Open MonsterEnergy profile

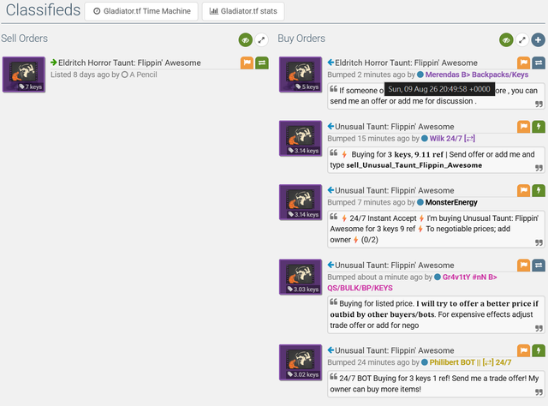click(451, 202)
